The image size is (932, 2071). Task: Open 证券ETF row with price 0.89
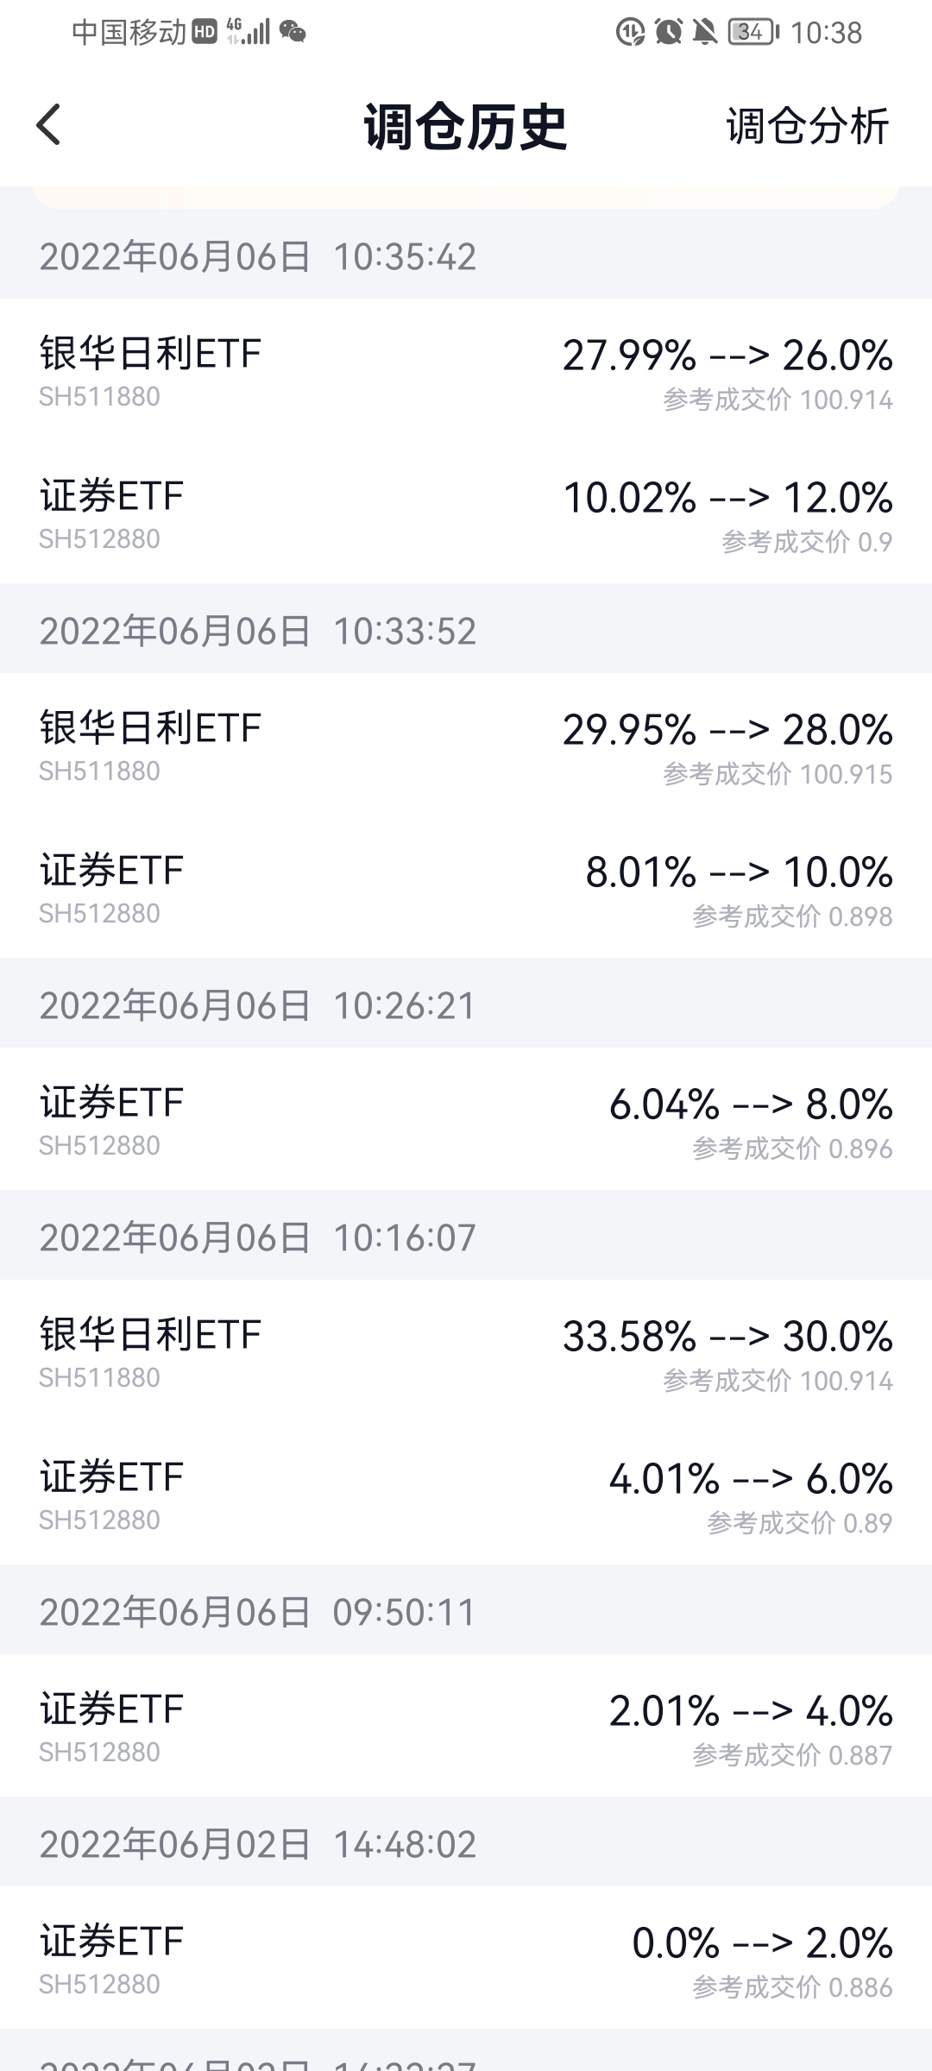(x=466, y=1495)
